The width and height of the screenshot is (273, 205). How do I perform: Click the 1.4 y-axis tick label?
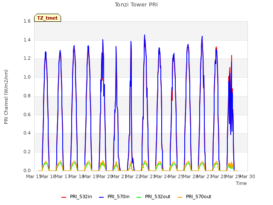[x=27, y=40]
